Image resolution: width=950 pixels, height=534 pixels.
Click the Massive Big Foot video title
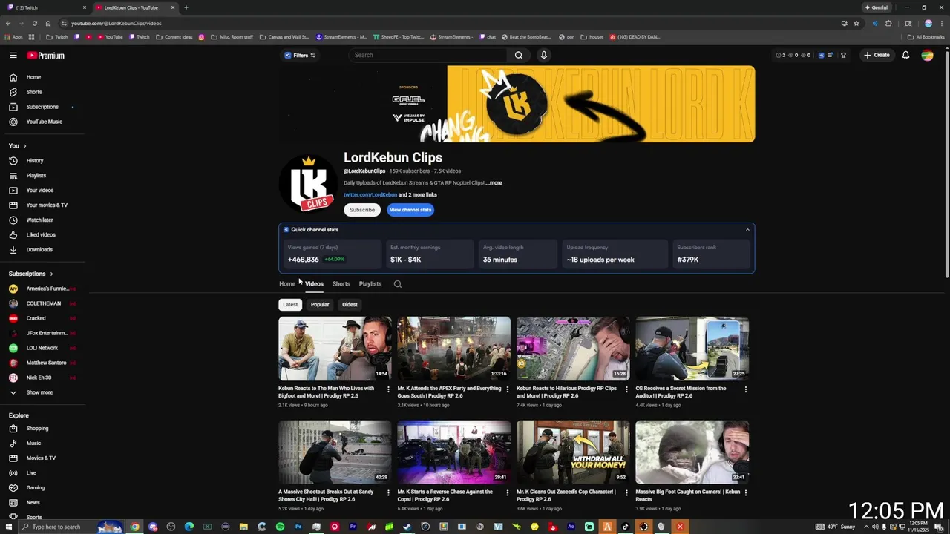(x=687, y=495)
